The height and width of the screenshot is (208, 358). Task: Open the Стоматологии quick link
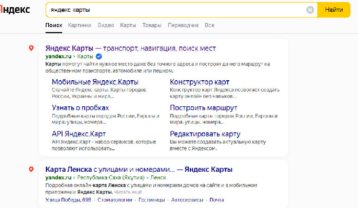click(x=115, y=200)
